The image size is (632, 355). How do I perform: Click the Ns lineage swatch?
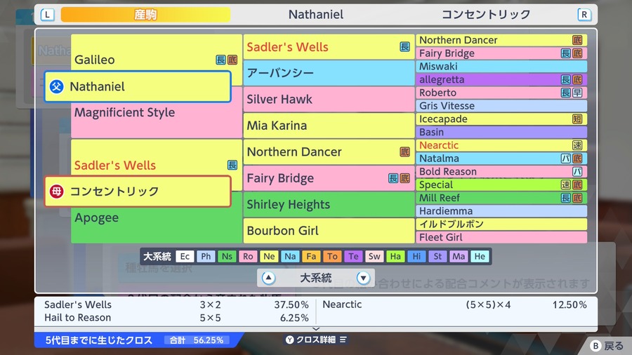(227, 256)
